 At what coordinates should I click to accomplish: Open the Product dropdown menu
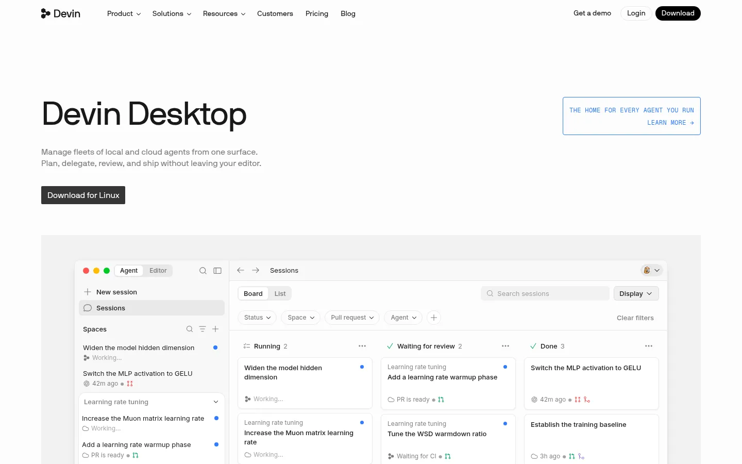click(x=124, y=13)
